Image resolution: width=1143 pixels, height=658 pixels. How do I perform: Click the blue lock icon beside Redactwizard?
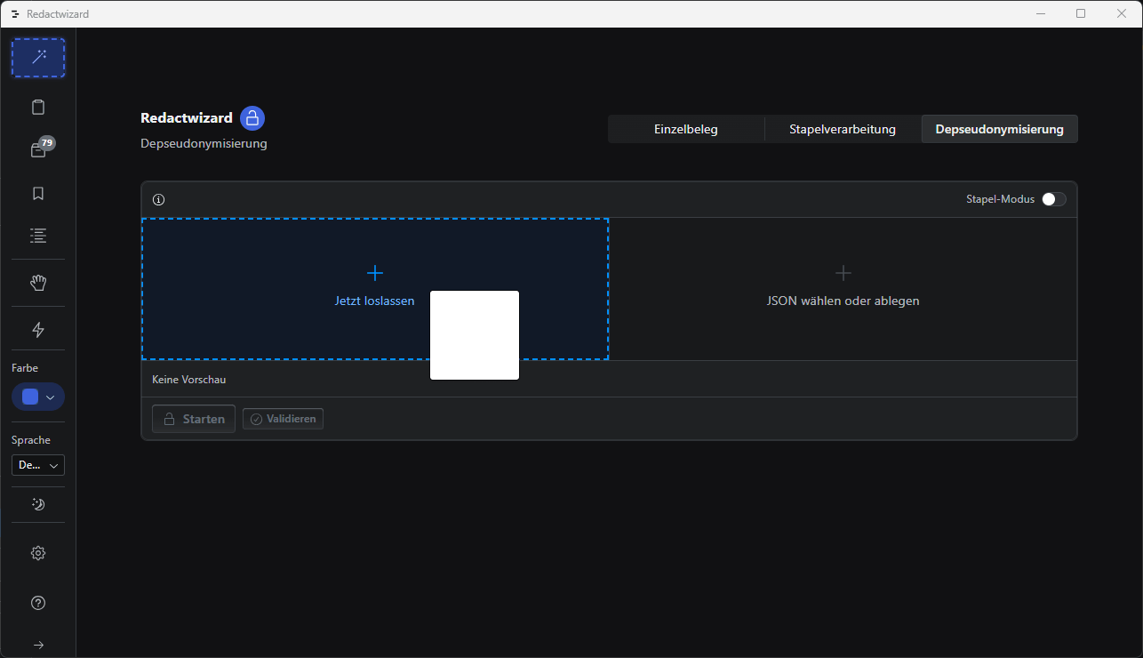(x=252, y=118)
